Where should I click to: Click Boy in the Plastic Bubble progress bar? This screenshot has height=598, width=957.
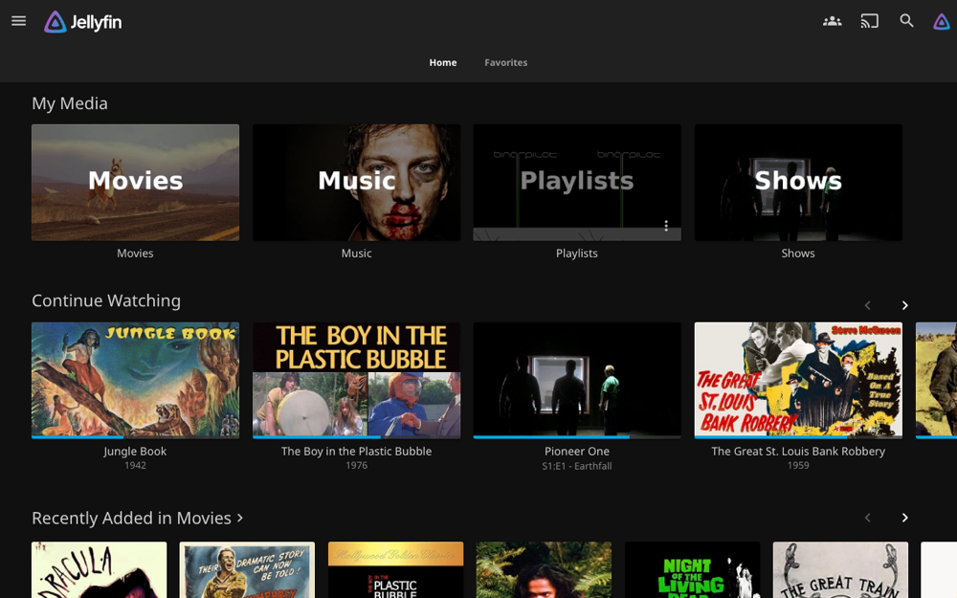click(356, 437)
